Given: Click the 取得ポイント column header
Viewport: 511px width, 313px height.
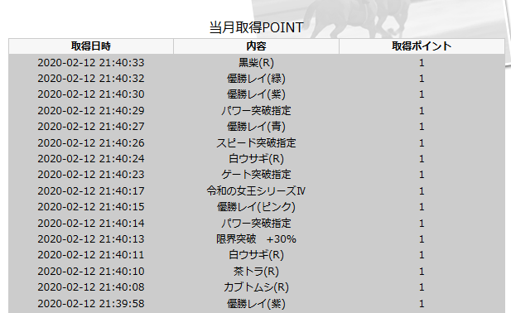Looking at the screenshot, I should [x=422, y=46].
